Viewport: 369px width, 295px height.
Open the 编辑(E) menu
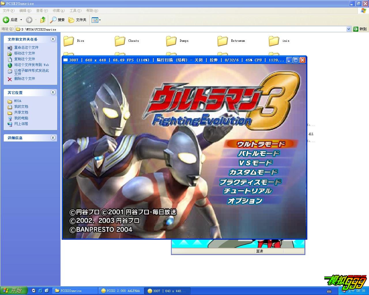25,11
